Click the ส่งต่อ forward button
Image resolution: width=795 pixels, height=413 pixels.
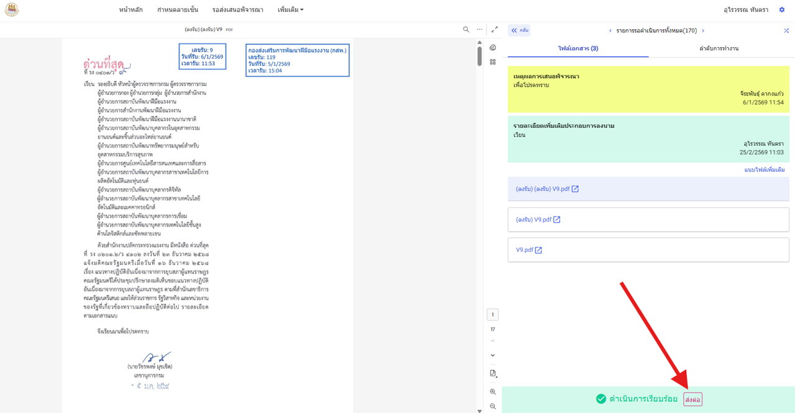[693, 399]
